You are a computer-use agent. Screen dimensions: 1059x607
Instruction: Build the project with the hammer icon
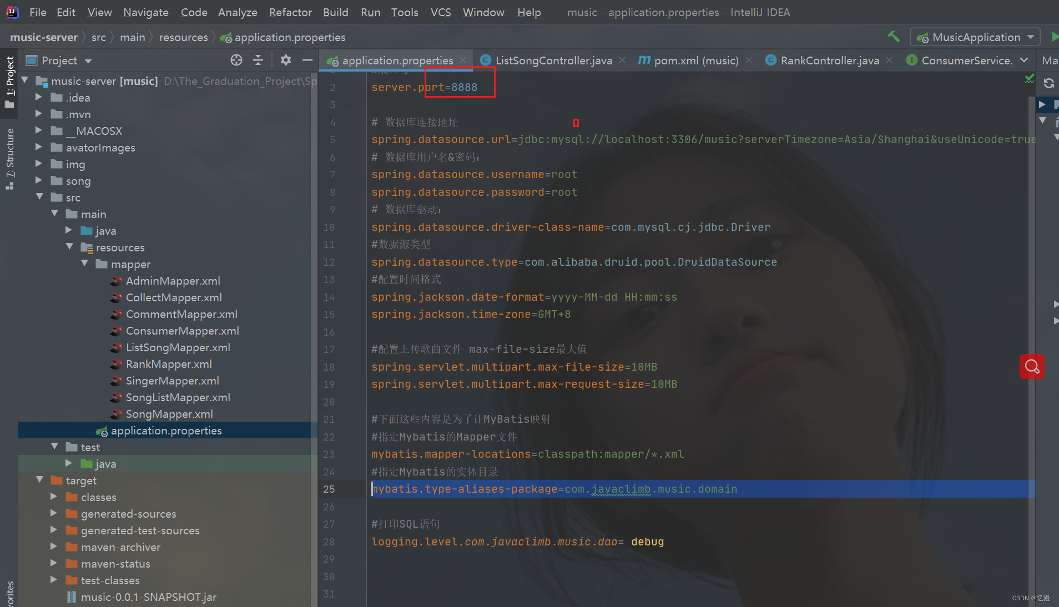point(894,37)
